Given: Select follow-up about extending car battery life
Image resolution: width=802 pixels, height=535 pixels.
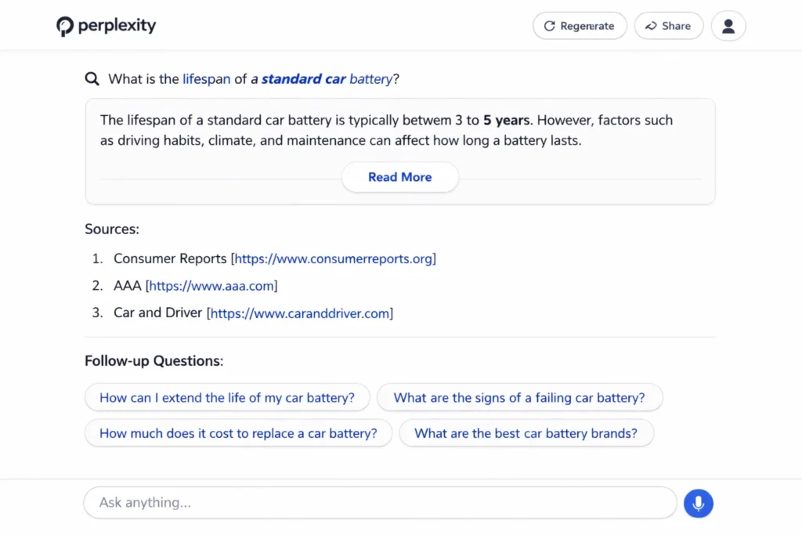Looking at the screenshot, I should point(226,397).
